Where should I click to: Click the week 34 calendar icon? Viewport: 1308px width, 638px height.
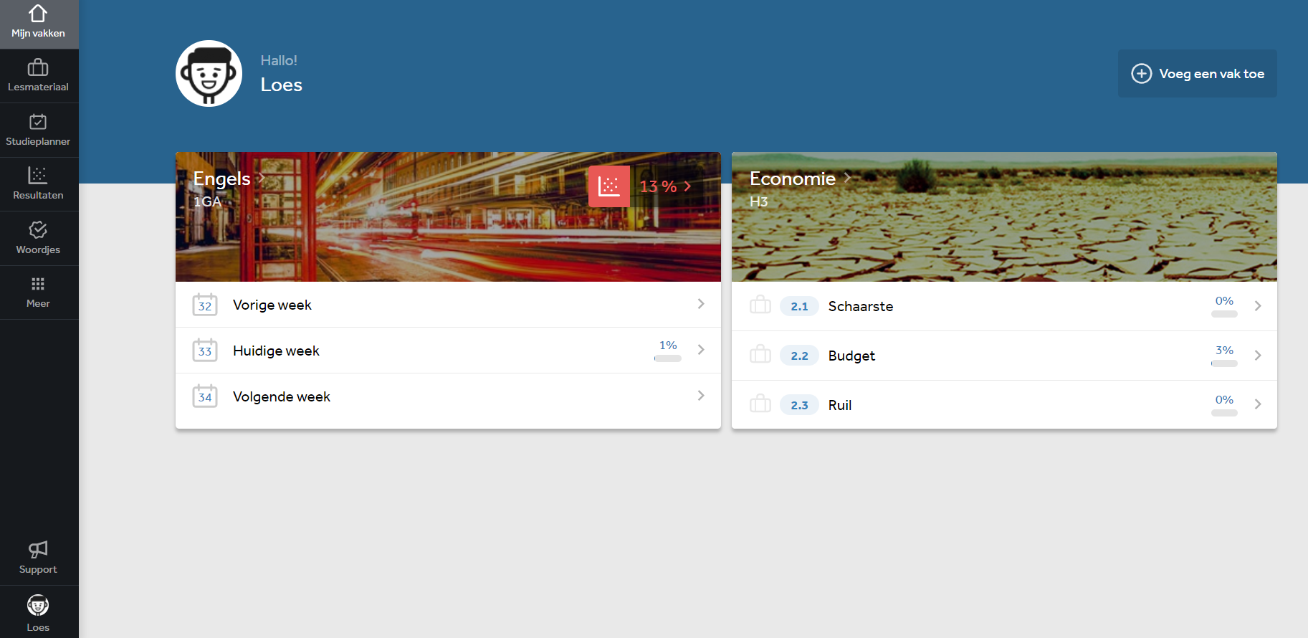tap(205, 396)
